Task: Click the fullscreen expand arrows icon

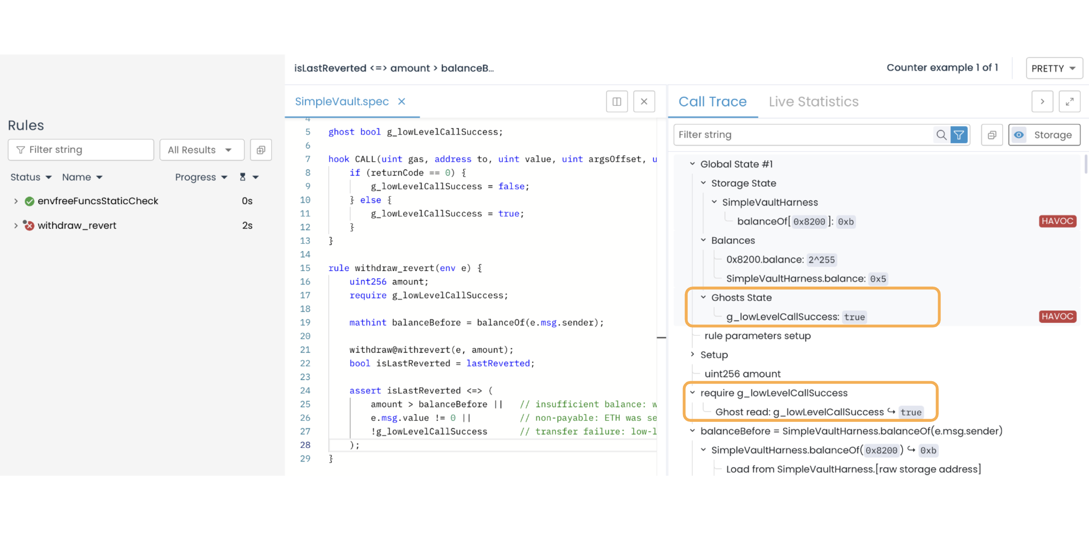Action: [x=1069, y=101]
